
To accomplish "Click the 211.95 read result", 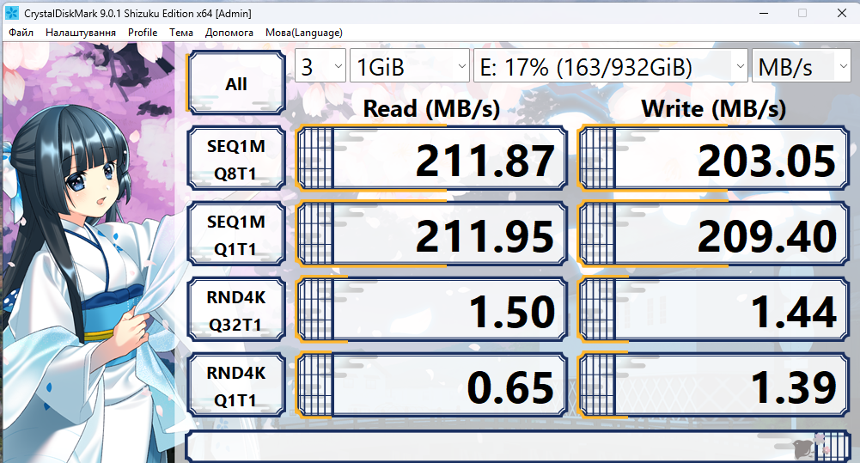I will [431, 235].
